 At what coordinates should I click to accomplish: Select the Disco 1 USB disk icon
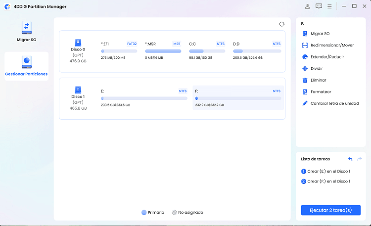tap(78, 90)
